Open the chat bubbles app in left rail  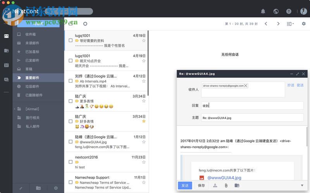pyautogui.click(x=6, y=80)
